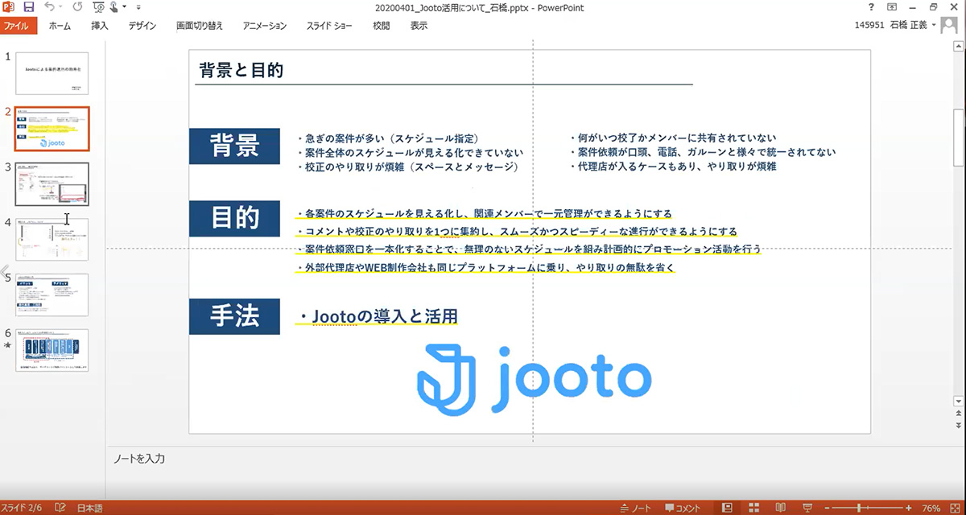Start Slide Show from status bar icon

806,508
